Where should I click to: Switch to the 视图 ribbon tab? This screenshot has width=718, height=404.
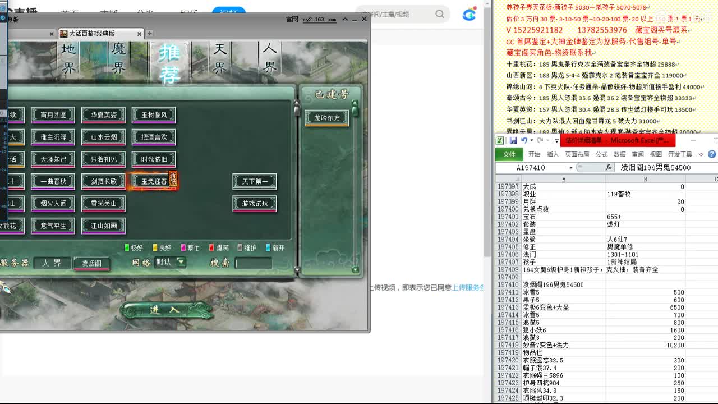point(656,154)
